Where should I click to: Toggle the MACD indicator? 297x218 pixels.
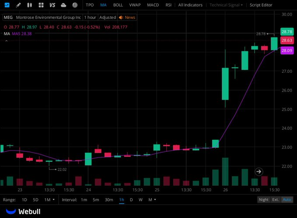point(153,5)
